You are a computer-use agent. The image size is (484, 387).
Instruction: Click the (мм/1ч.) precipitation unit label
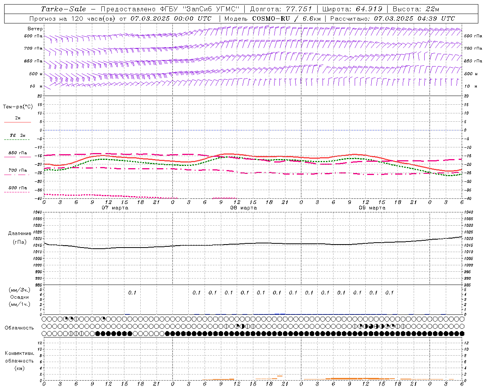tap(19, 304)
